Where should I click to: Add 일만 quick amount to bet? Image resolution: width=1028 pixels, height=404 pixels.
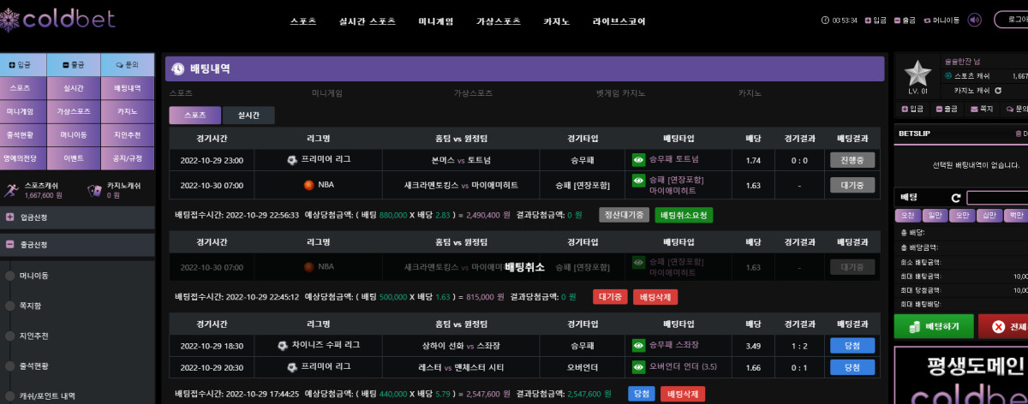(935, 216)
